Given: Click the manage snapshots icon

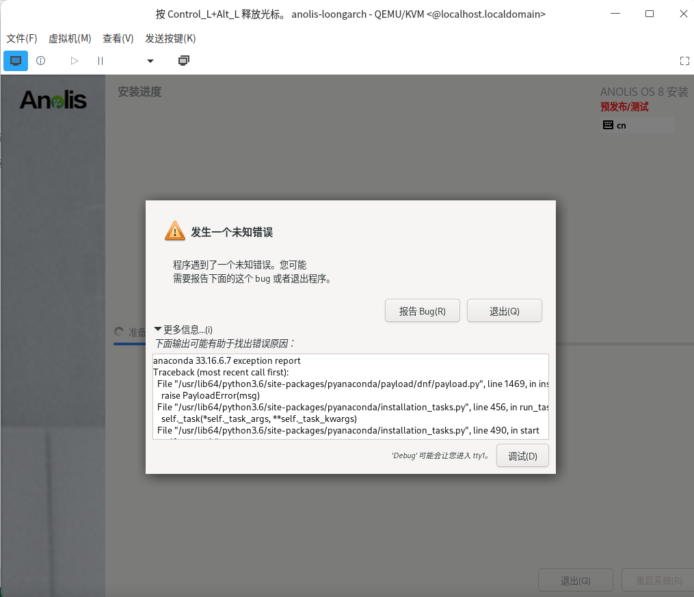Looking at the screenshot, I should coord(183,61).
